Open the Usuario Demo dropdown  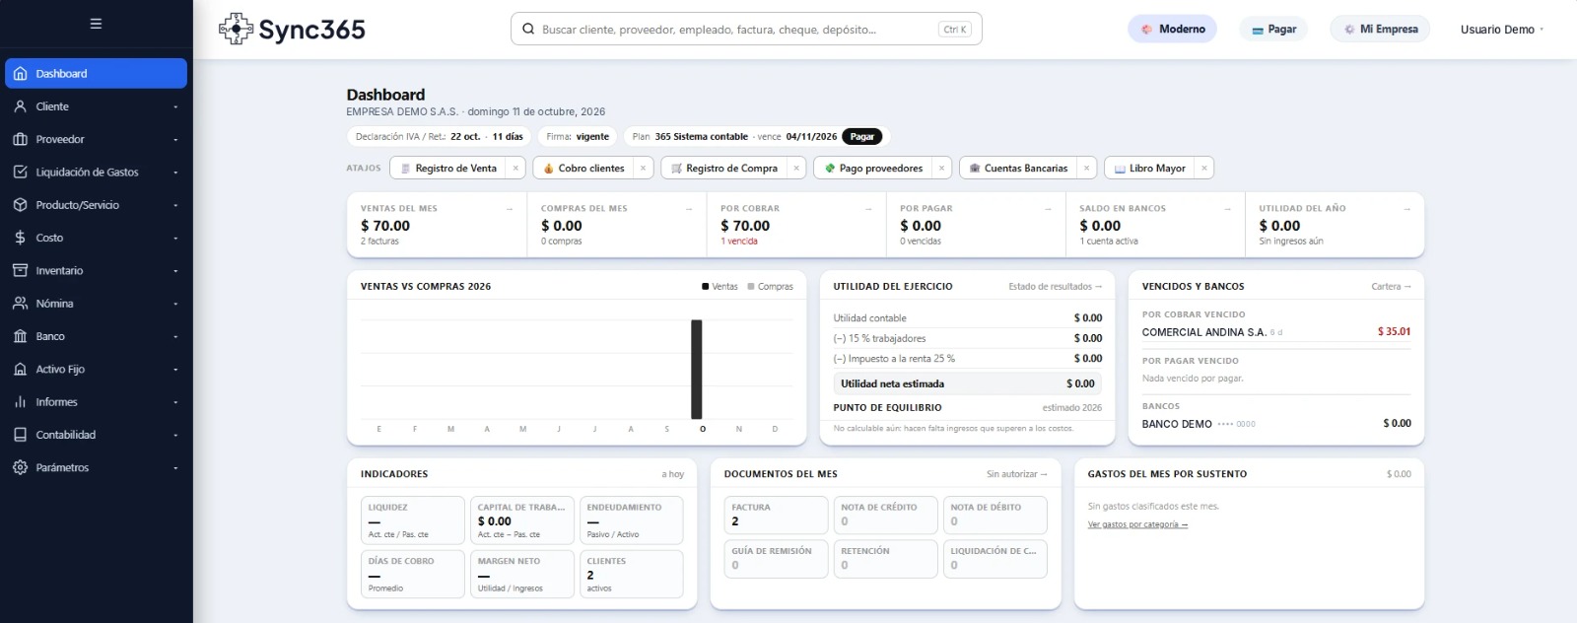(1502, 30)
